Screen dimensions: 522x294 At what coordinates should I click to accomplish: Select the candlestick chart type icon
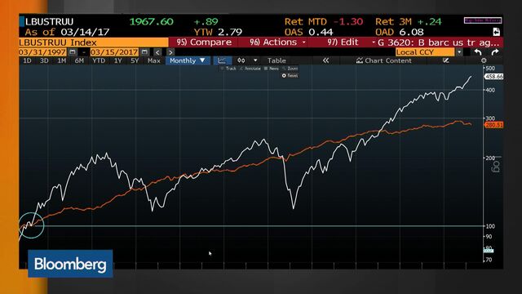pyautogui.click(x=241, y=60)
